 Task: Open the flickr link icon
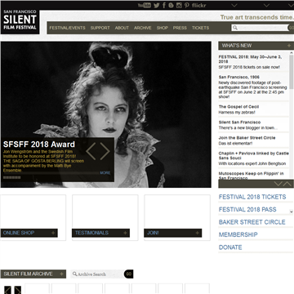coord(199,5)
